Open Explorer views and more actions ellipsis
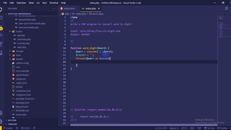Screen dimensions: 231x130 pyautogui.click(x=54, y=9)
